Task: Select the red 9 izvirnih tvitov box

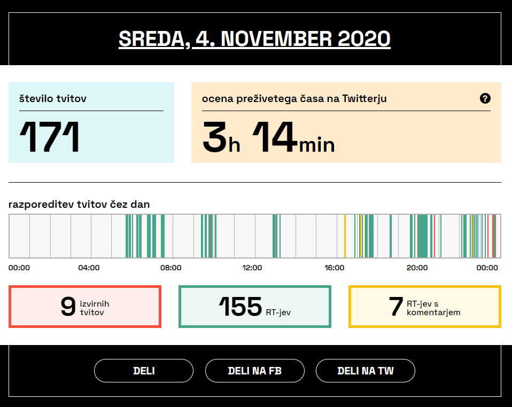Action: coord(85,307)
